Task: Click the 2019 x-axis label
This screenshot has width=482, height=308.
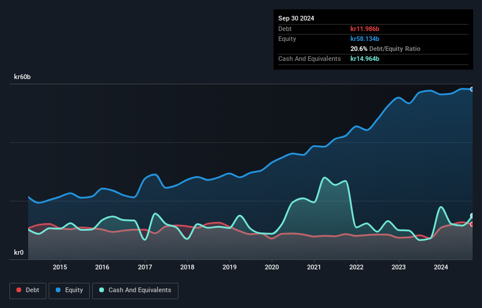Action: (230, 267)
